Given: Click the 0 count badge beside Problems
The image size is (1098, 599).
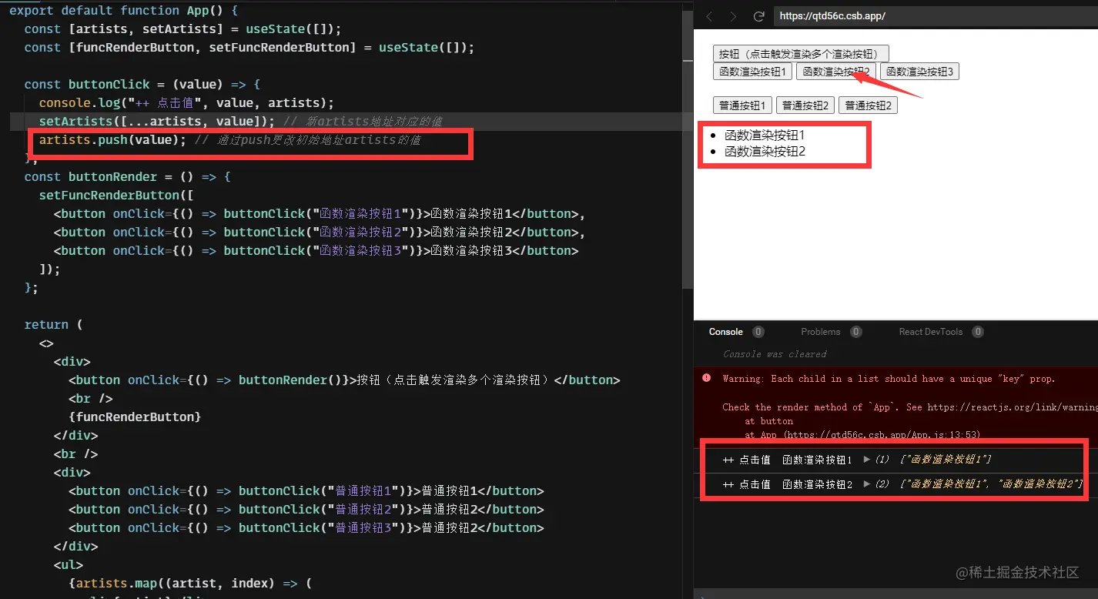Looking at the screenshot, I should point(856,332).
